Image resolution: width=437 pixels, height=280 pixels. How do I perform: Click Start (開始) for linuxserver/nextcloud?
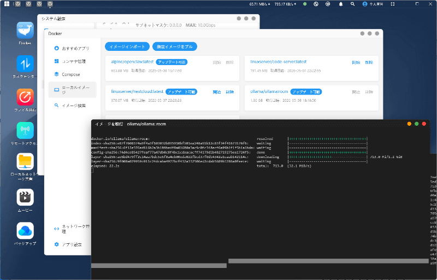click(217, 92)
